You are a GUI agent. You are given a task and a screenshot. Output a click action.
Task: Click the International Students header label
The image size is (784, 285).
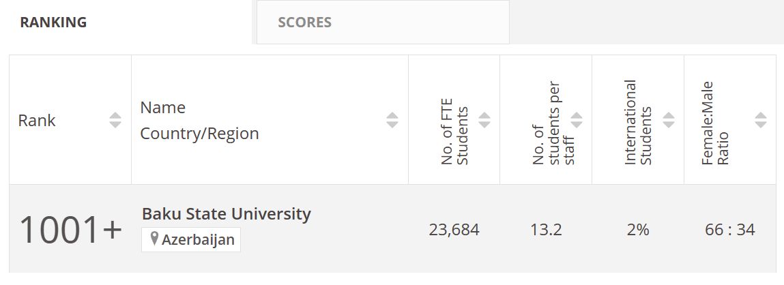tap(639, 123)
